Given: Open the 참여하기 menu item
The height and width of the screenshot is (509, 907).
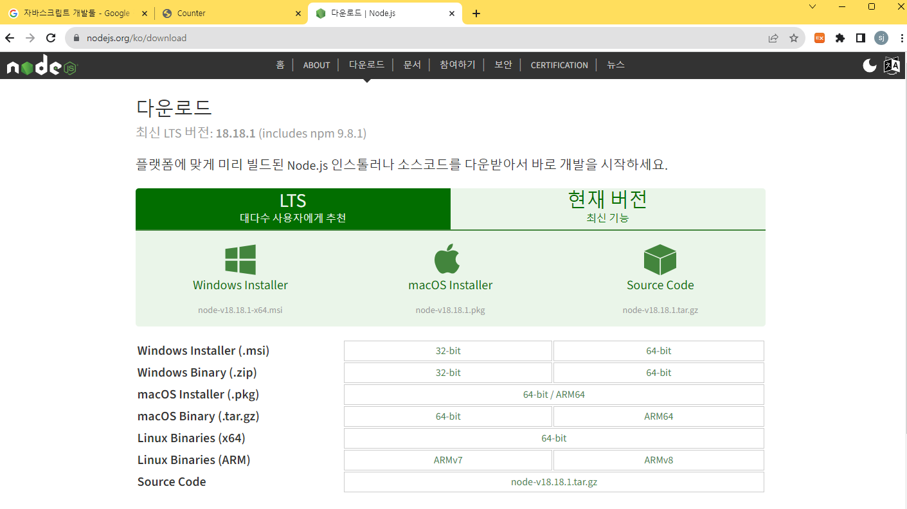Looking at the screenshot, I should (x=458, y=65).
